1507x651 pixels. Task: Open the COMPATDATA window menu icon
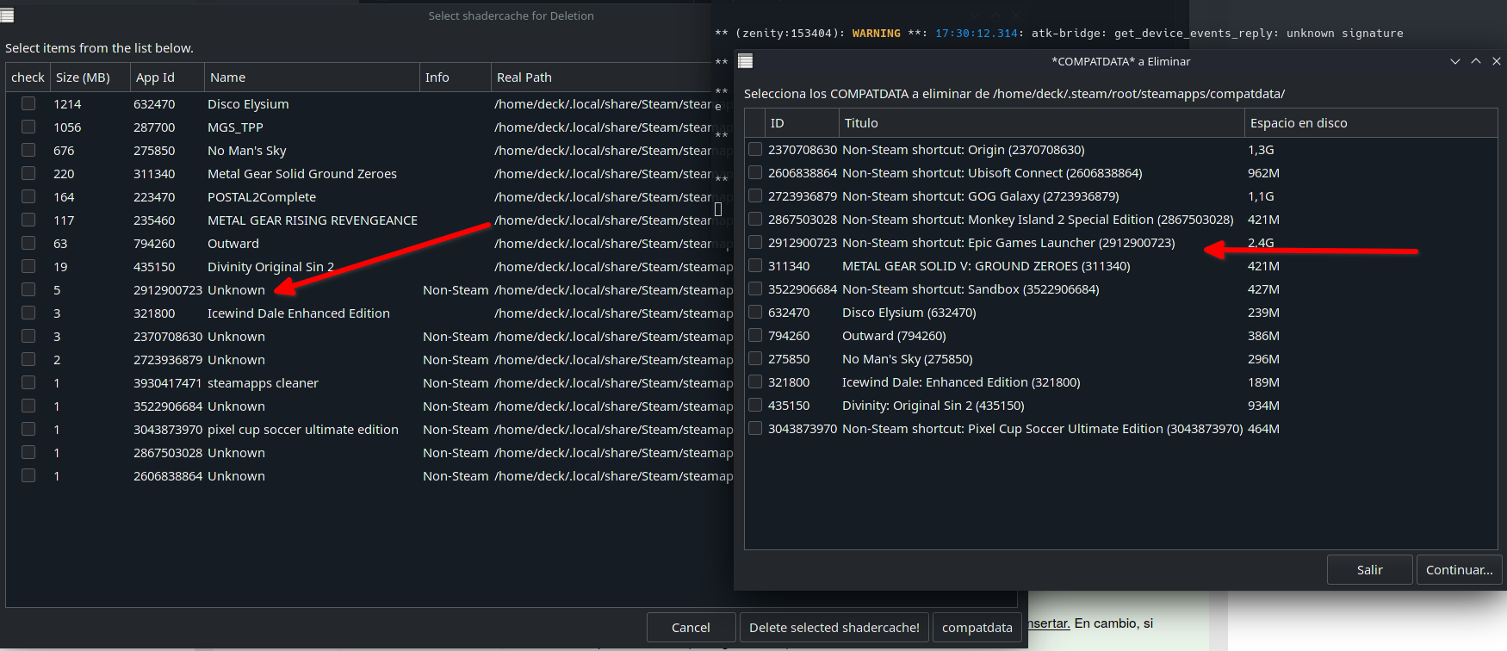click(746, 61)
